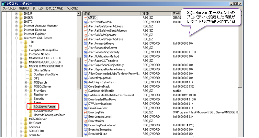This screenshot has height=138, width=259.
Task: Click the ErrorMonitor string icon
Action: click(x=85, y=121)
